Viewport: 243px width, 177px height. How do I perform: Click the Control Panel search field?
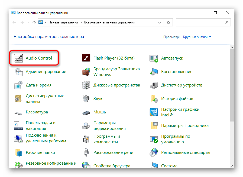pos(200,23)
